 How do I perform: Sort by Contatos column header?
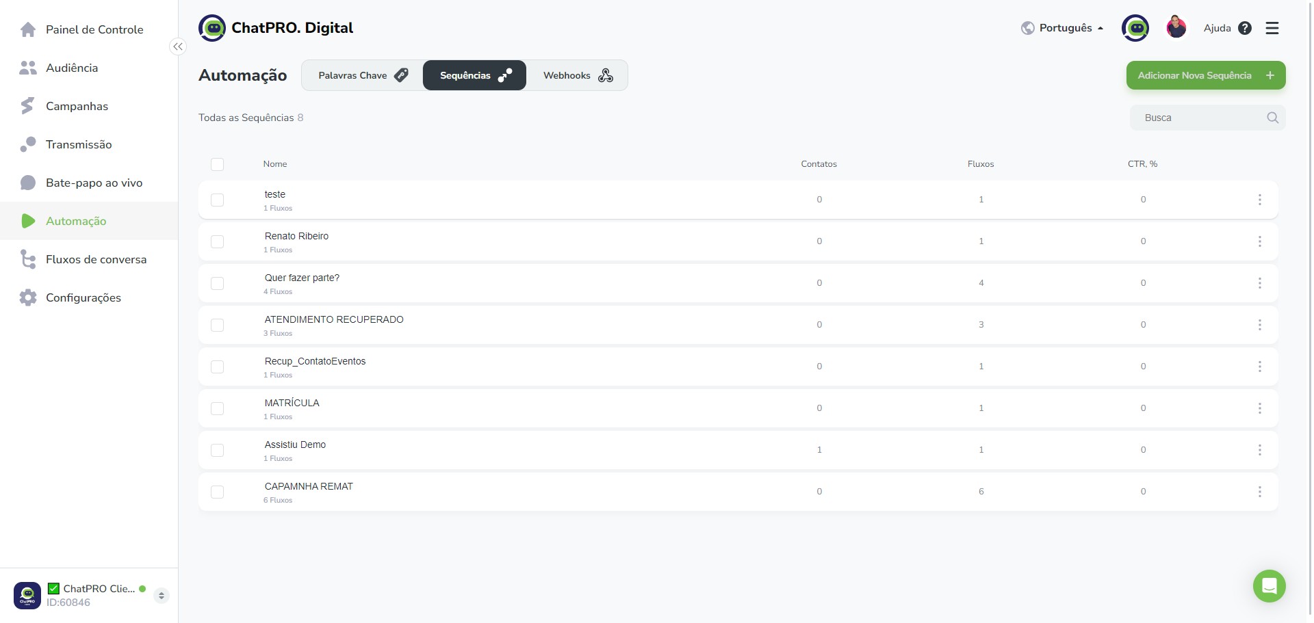pyautogui.click(x=819, y=164)
